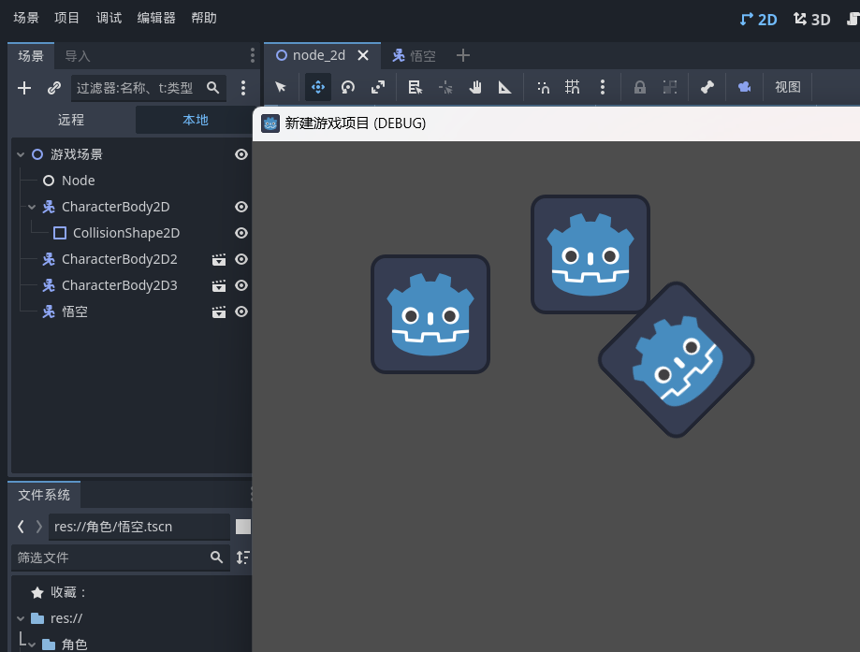This screenshot has height=652, width=860.
Task: Collapse the res:// folder in file system
Action: [x=21, y=618]
